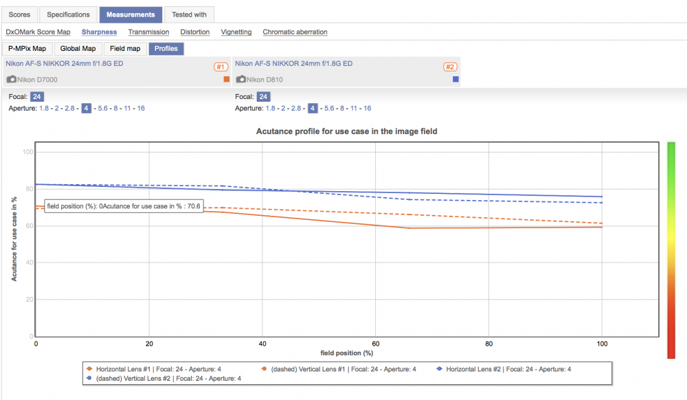Image resolution: width=687 pixels, height=400 pixels.
Task: Open the Tested with tab
Action: [189, 14]
